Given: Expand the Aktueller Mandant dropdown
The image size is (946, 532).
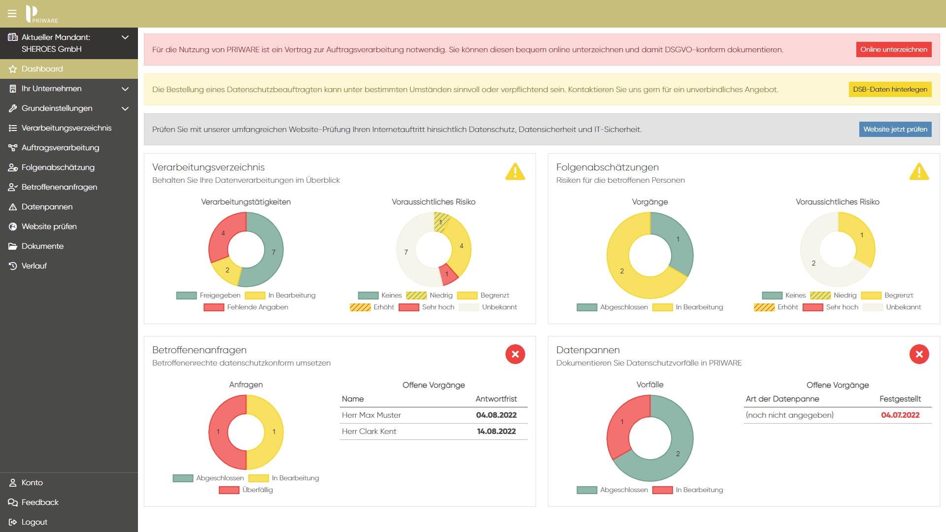Looking at the screenshot, I should point(125,37).
